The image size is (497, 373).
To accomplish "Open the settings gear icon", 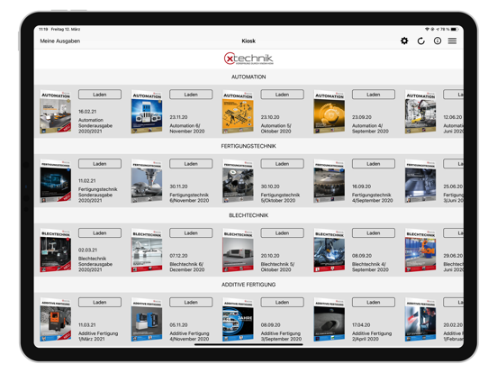I will [x=404, y=41].
